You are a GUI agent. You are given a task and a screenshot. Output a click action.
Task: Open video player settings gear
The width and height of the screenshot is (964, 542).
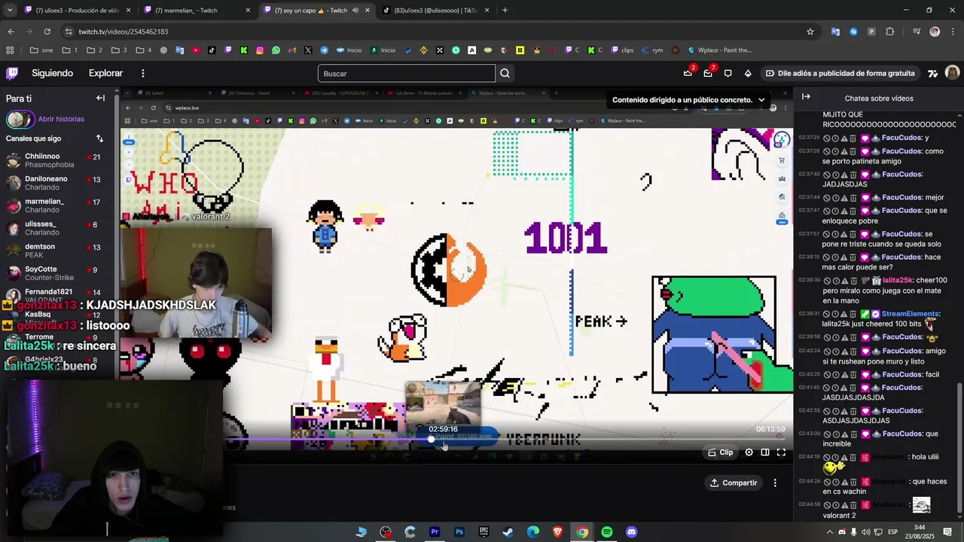click(x=749, y=452)
